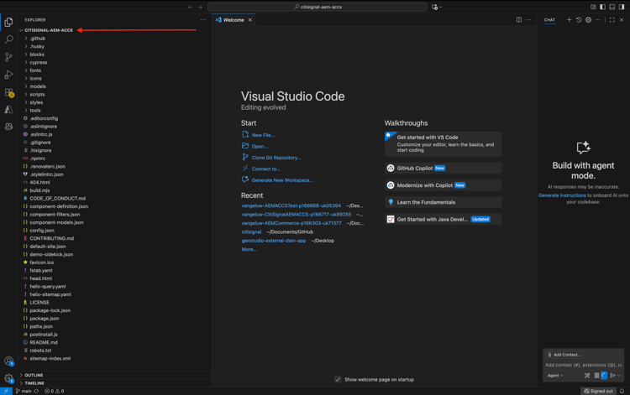Select the Welcome editor tab
Screen dimensions: 630x395
(234, 19)
